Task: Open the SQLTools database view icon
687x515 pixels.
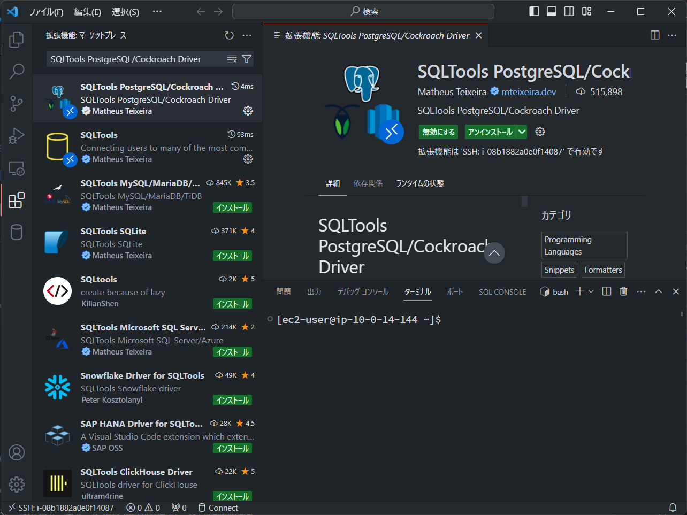Action: (x=17, y=232)
